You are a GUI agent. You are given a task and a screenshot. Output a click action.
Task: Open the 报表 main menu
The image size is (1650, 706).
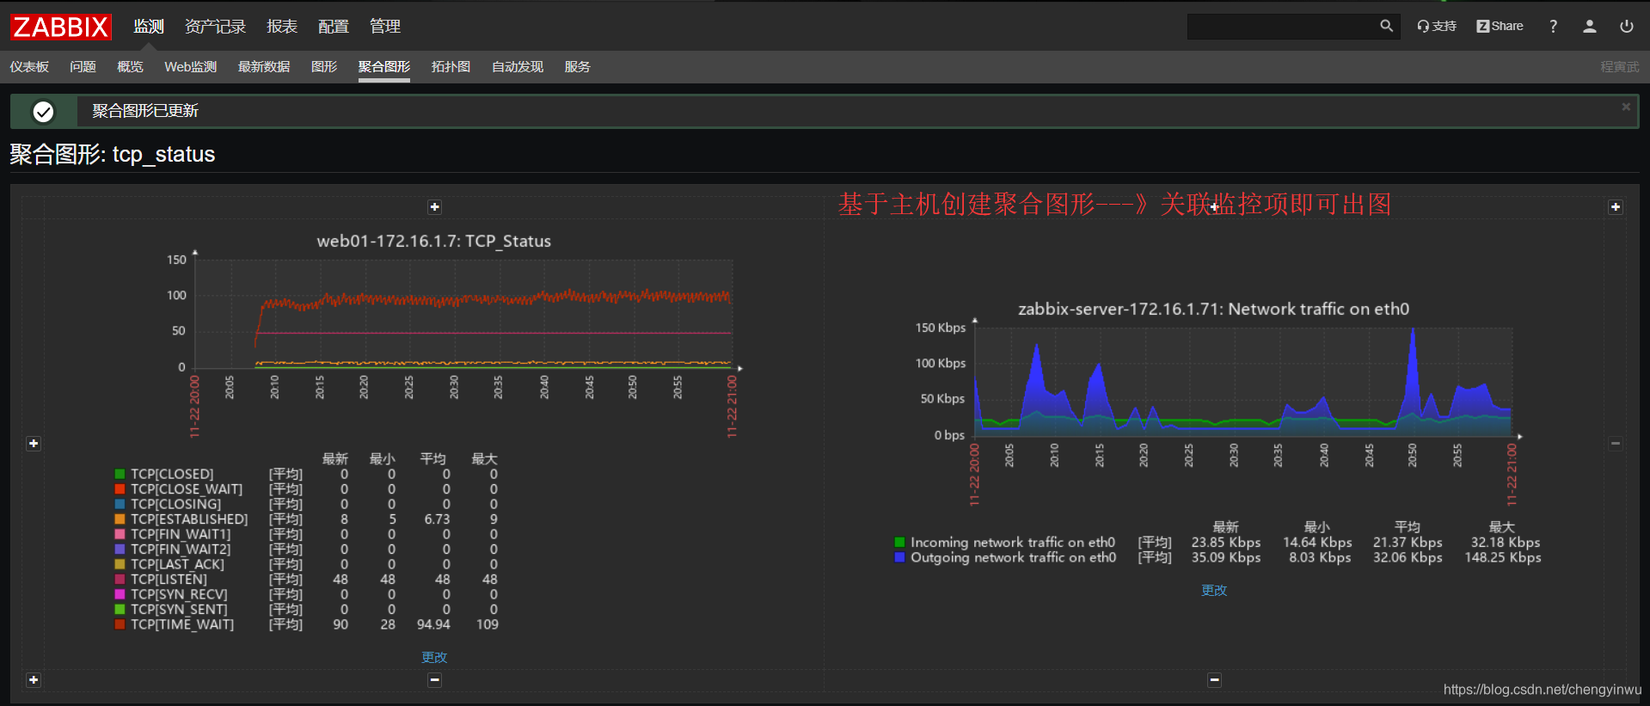click(x=282, y=27)
